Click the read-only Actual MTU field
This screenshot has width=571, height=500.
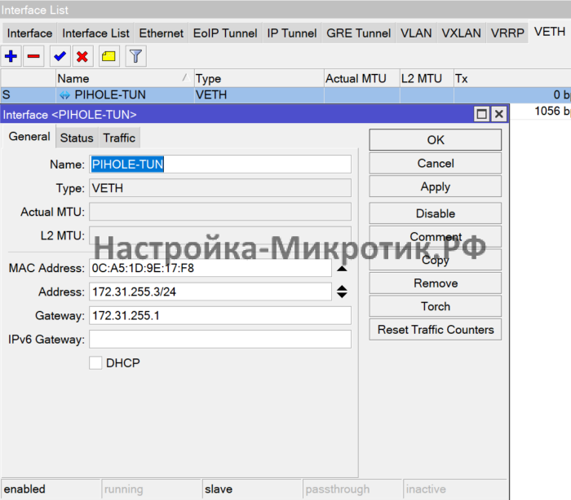(220, 212)
